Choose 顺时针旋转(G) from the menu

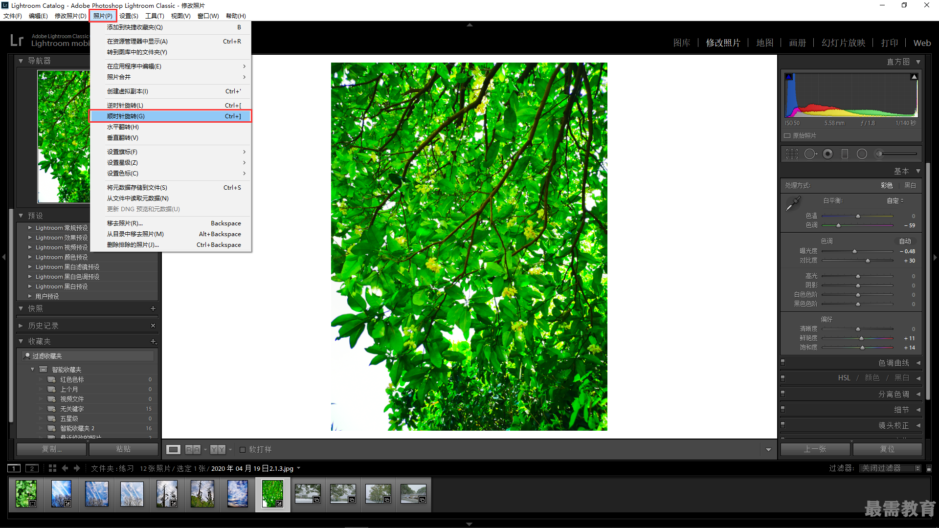point(171,116)
